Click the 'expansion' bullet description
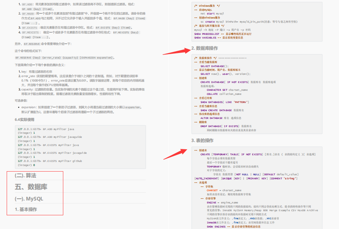The width and height of the screenshot is (339, 229). (x=81, y=110)
